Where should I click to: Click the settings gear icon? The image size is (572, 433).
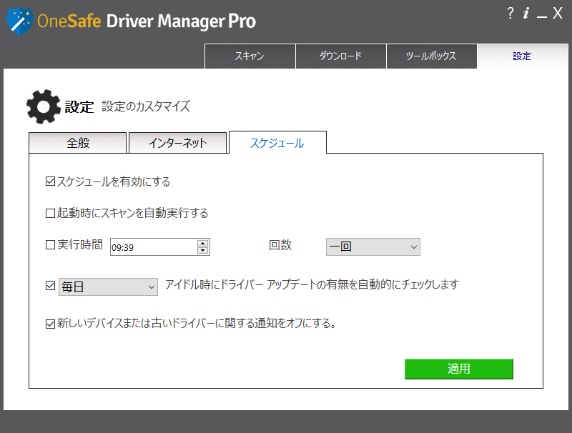(x=44, y=106)
